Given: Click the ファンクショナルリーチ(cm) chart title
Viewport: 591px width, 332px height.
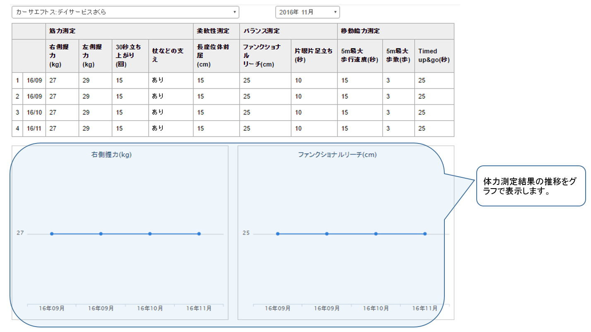Looking at the screenshot, I should pos(337,155).
